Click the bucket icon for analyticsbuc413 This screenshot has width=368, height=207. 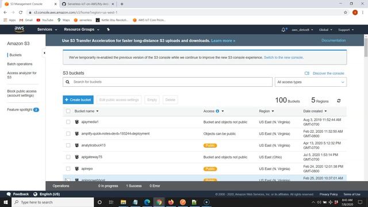tap(76, 145)
